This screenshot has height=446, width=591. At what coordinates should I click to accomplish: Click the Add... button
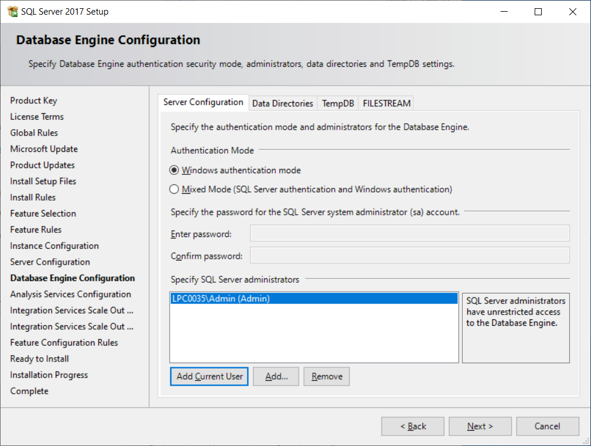[276, 377]
